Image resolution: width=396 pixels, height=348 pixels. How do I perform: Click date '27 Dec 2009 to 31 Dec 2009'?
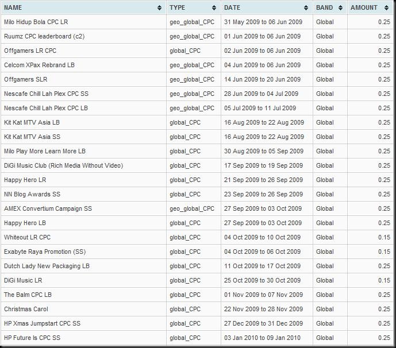[x=263, y=324]
